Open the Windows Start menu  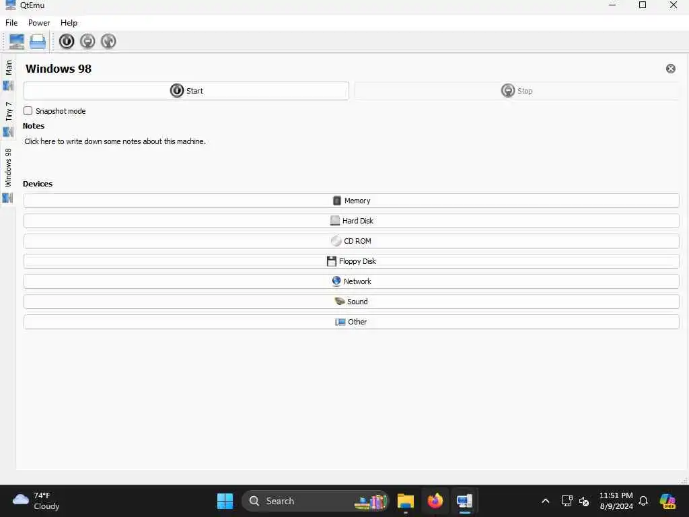225,501
